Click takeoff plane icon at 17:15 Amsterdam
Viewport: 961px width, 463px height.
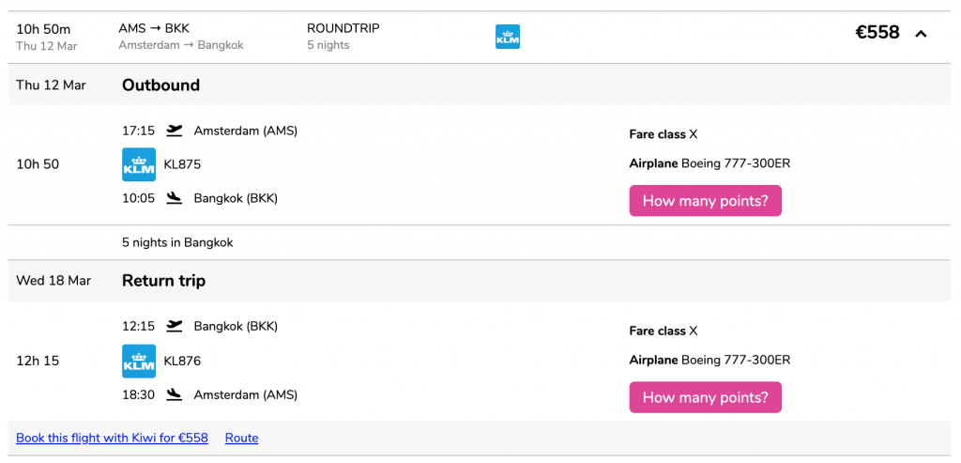[x=175, y=130]
